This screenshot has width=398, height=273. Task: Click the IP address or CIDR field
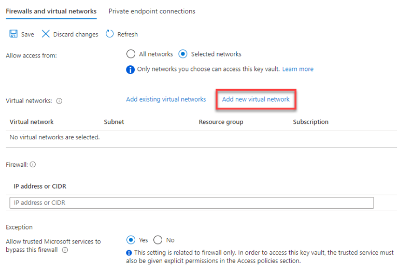[x=192, y=203]
